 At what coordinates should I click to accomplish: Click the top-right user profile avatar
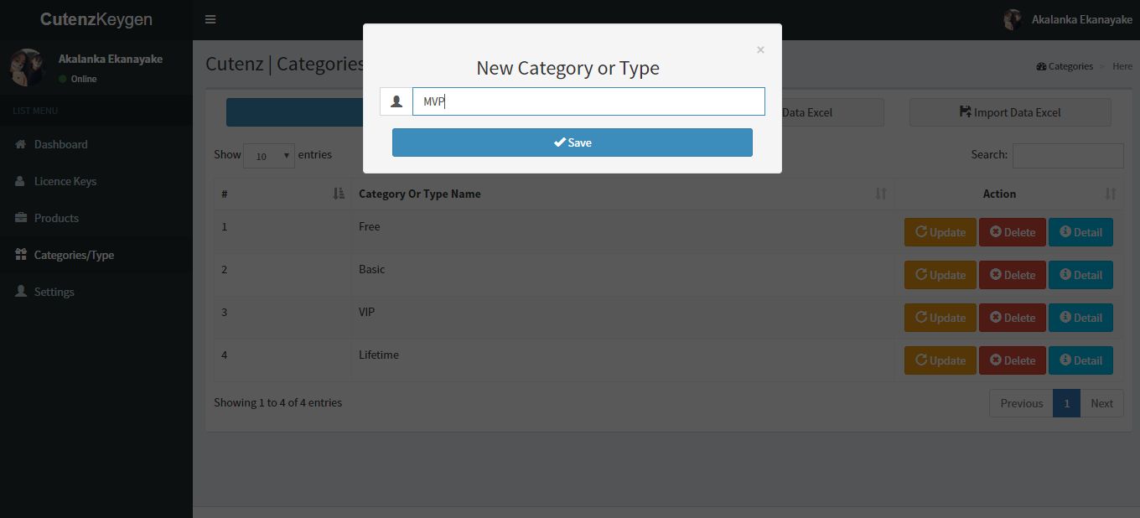tap(1012, 19)
